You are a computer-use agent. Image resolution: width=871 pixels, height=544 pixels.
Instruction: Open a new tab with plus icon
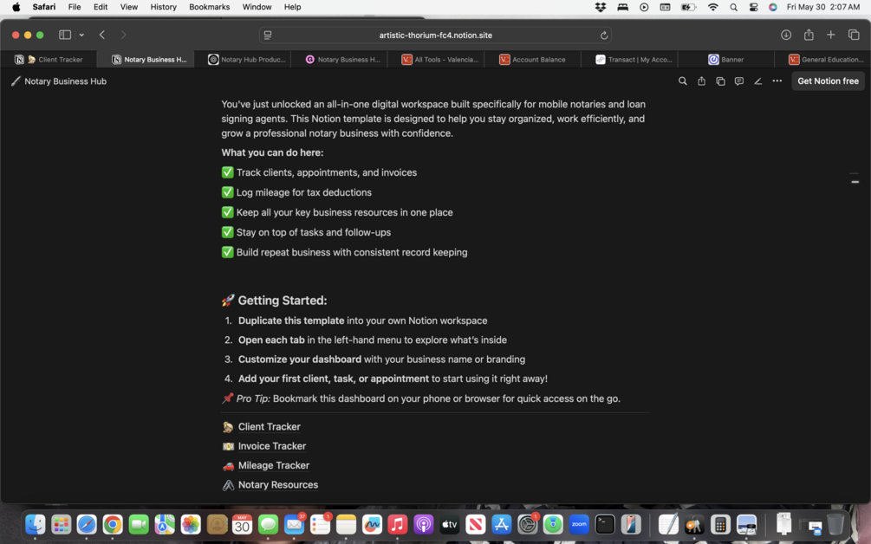[x=831, y=35]
